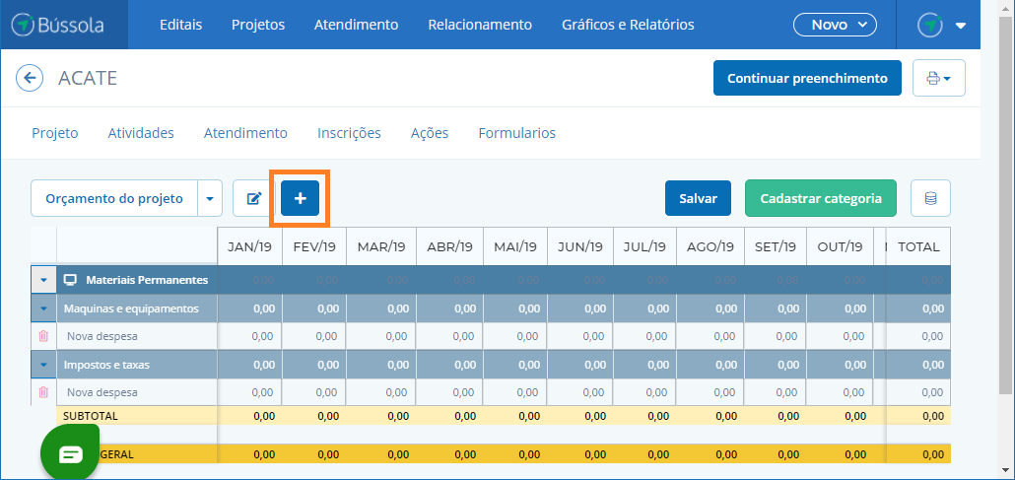Click Nova despesa name under Impostos e taxas

click(x=102, y=392)
